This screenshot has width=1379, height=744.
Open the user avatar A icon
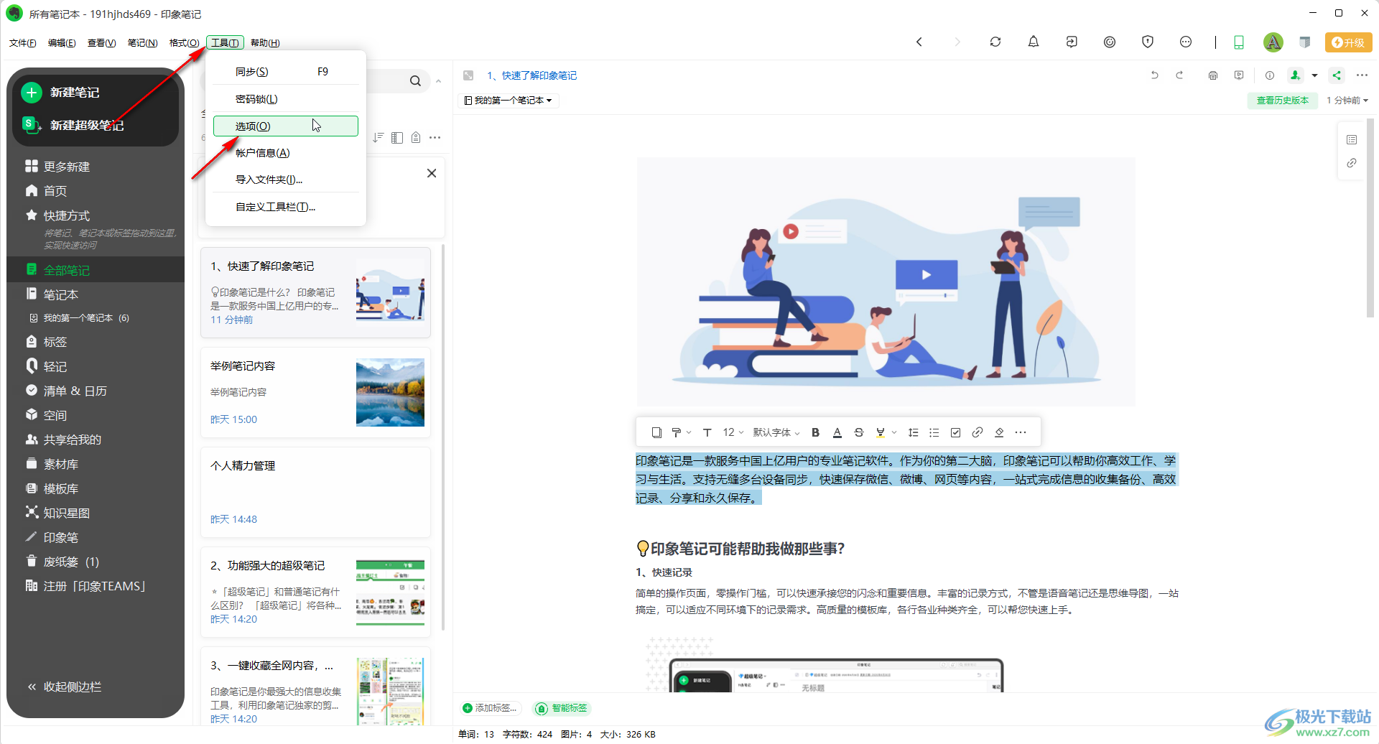pos(1273,42)
